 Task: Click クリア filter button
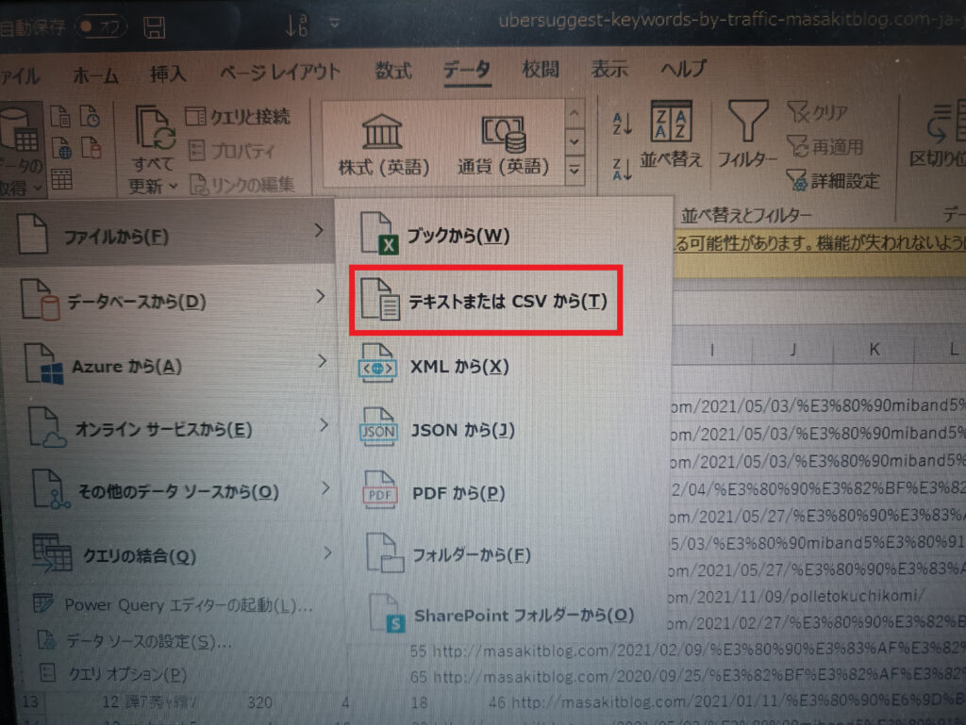pyautogui.click(x=817, y=112)
